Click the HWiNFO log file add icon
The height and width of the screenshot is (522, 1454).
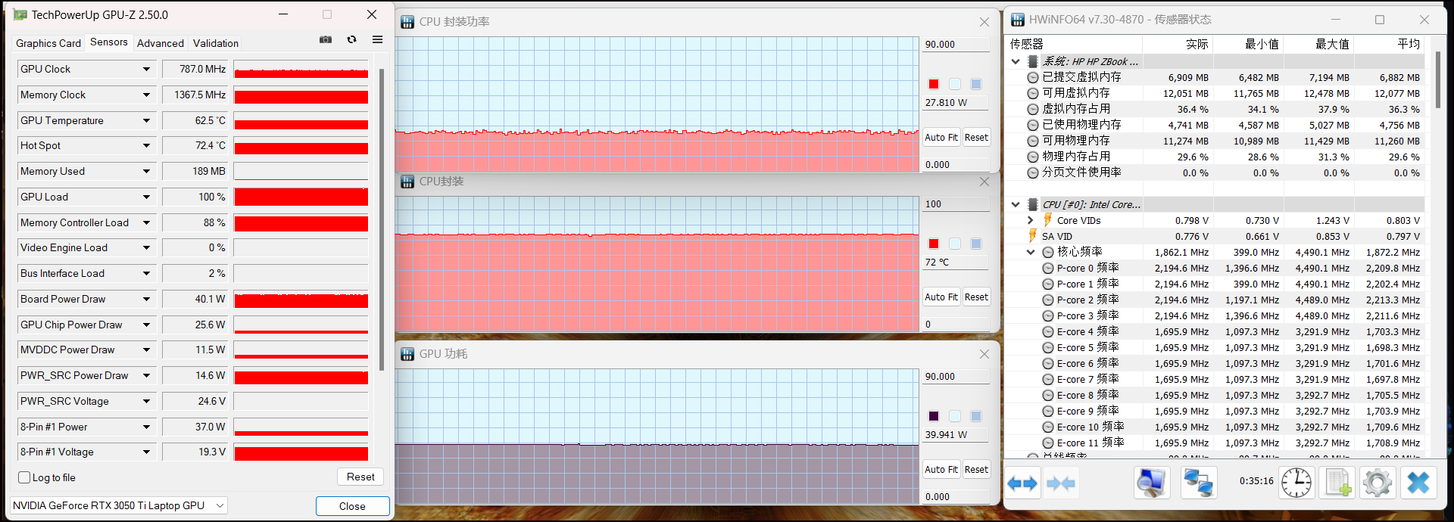click(x=1337, y=483)
